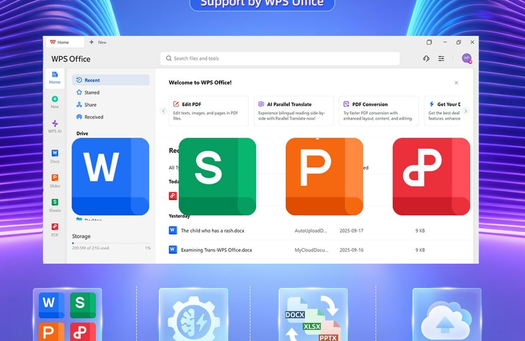This screenshot has width=525, height=341.
Task: Open the Received files section
Action: (x=93, y=117)
